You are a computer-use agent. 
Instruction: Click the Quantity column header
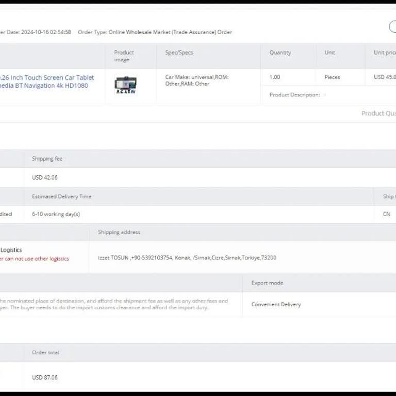click(x=280, y=53)
